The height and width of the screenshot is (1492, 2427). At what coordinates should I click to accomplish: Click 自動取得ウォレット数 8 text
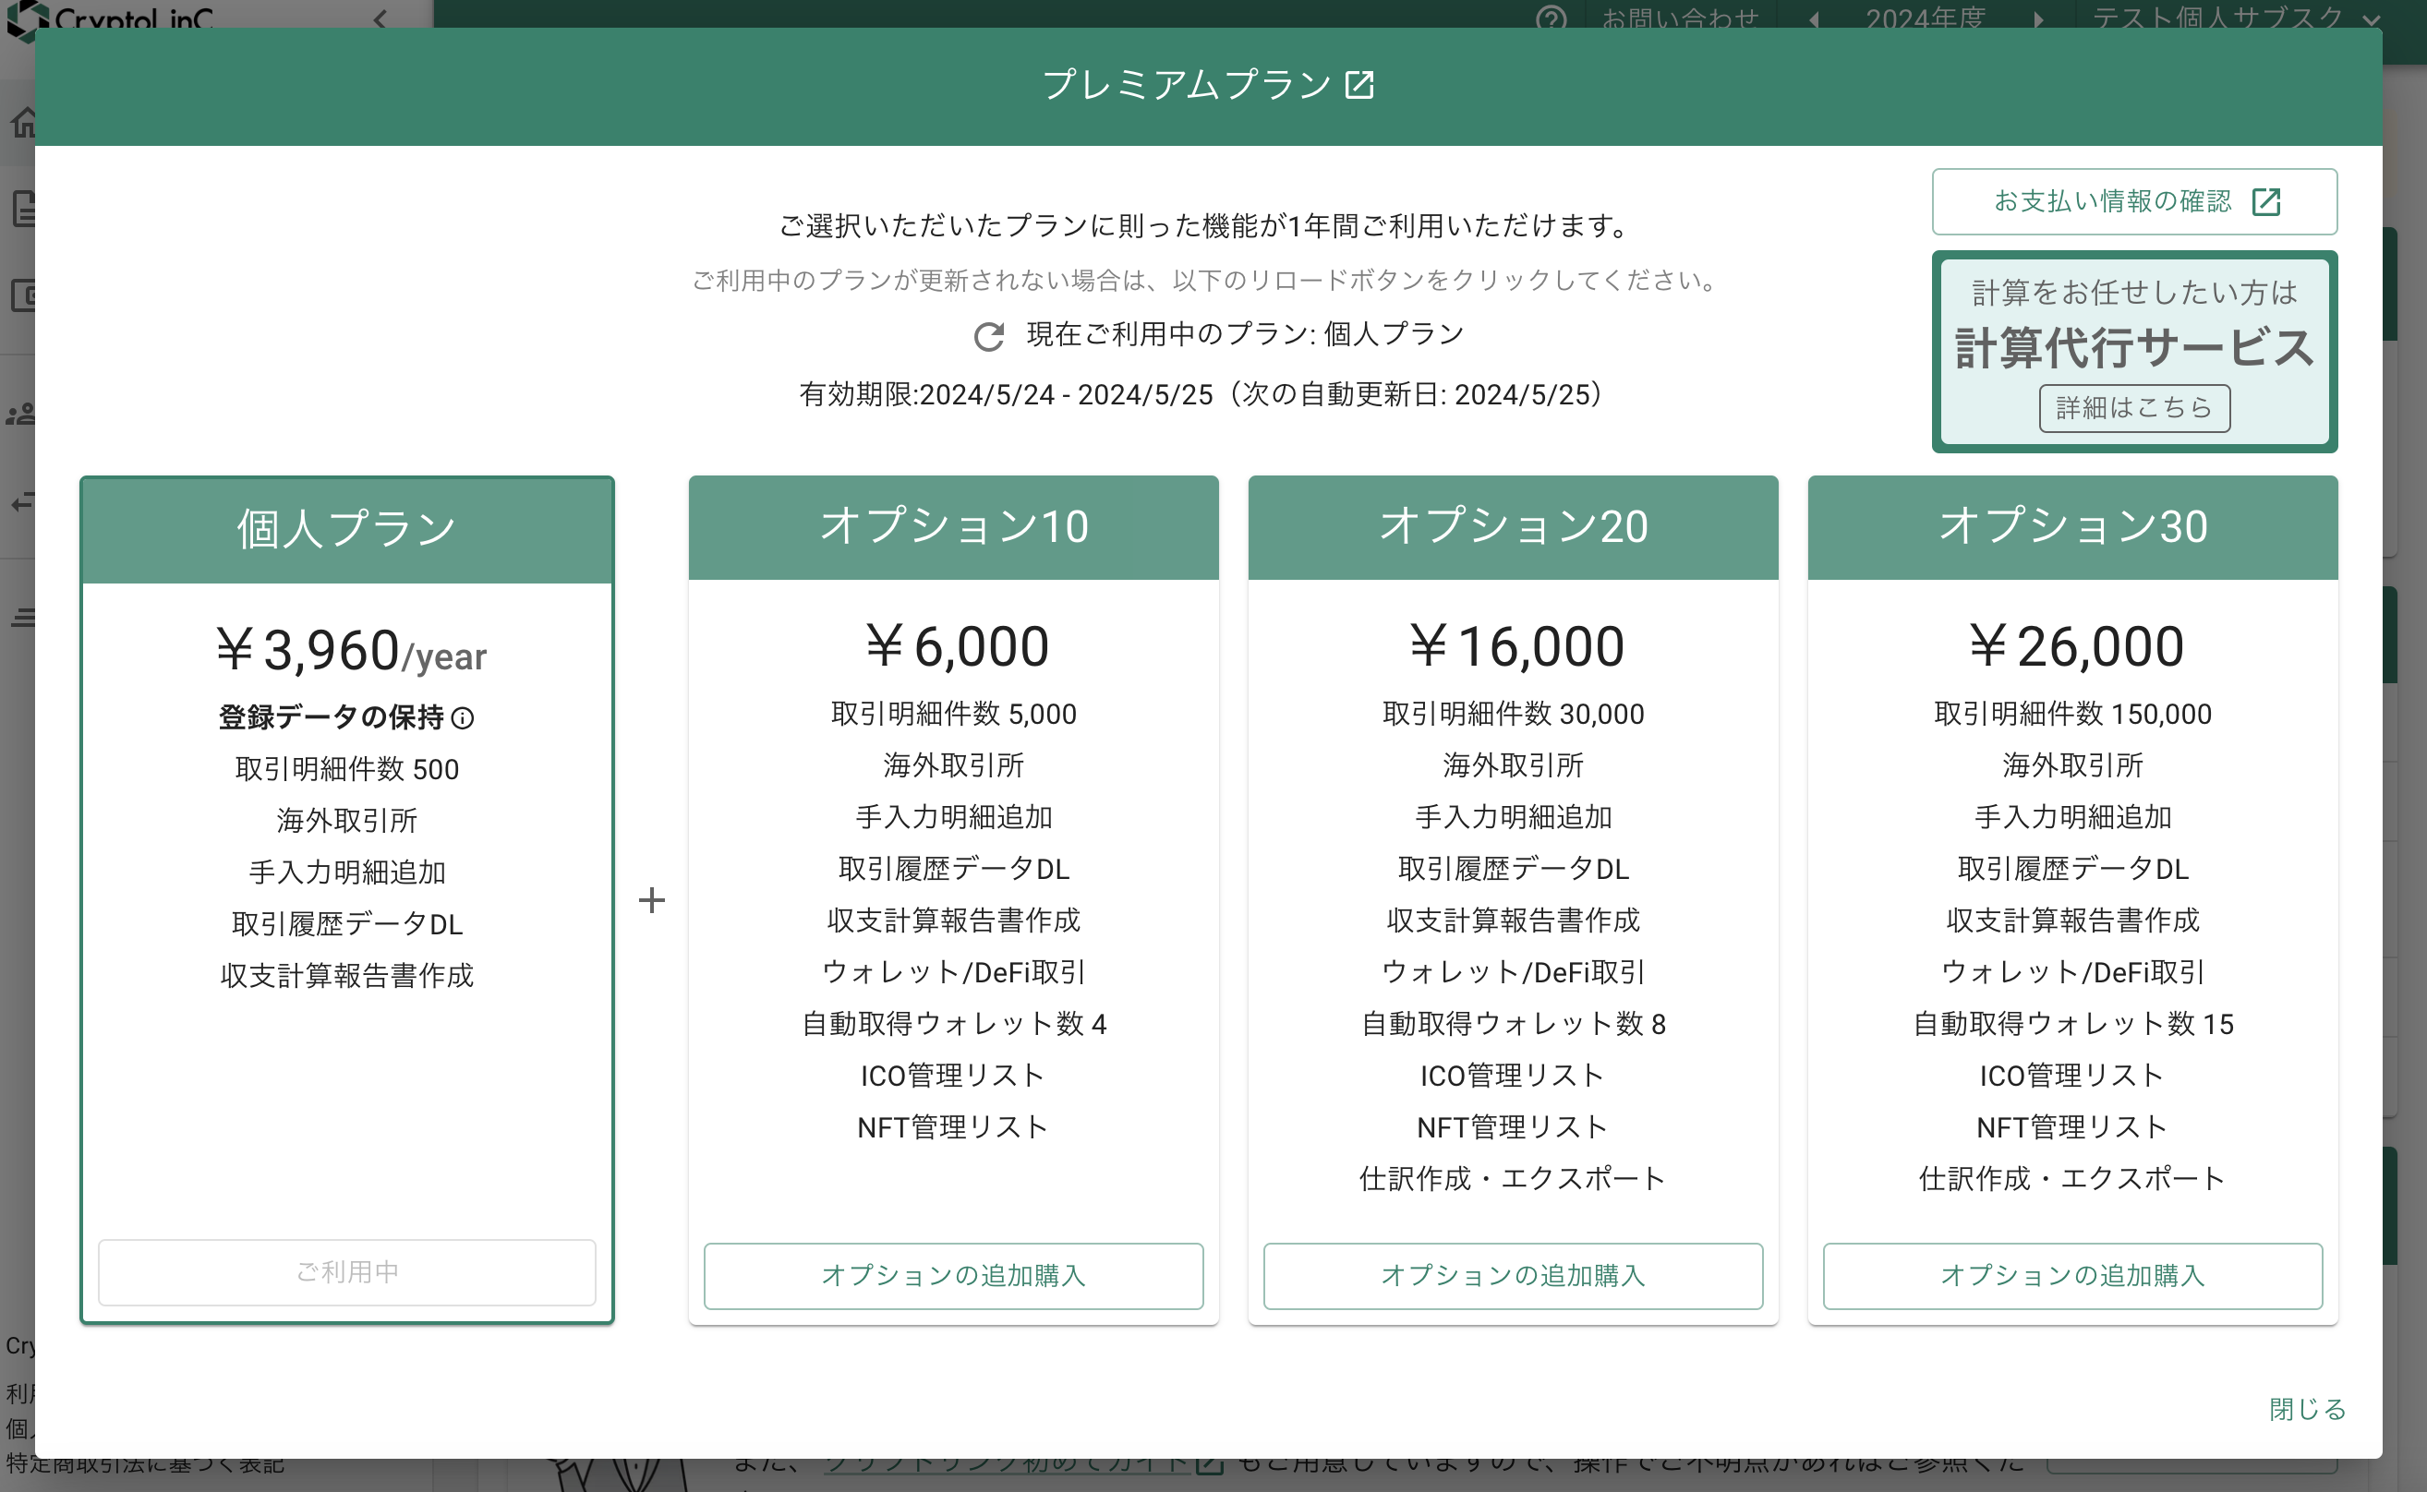click(1512, 1024)
